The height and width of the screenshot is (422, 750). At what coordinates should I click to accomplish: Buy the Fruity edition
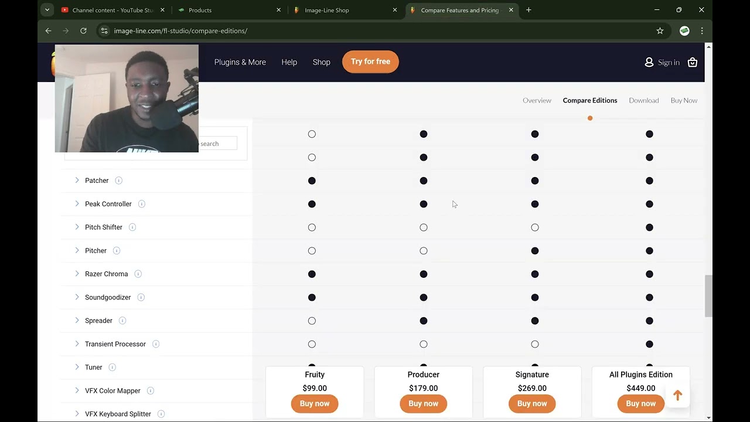pyautogui.click(x=315, y=404)
